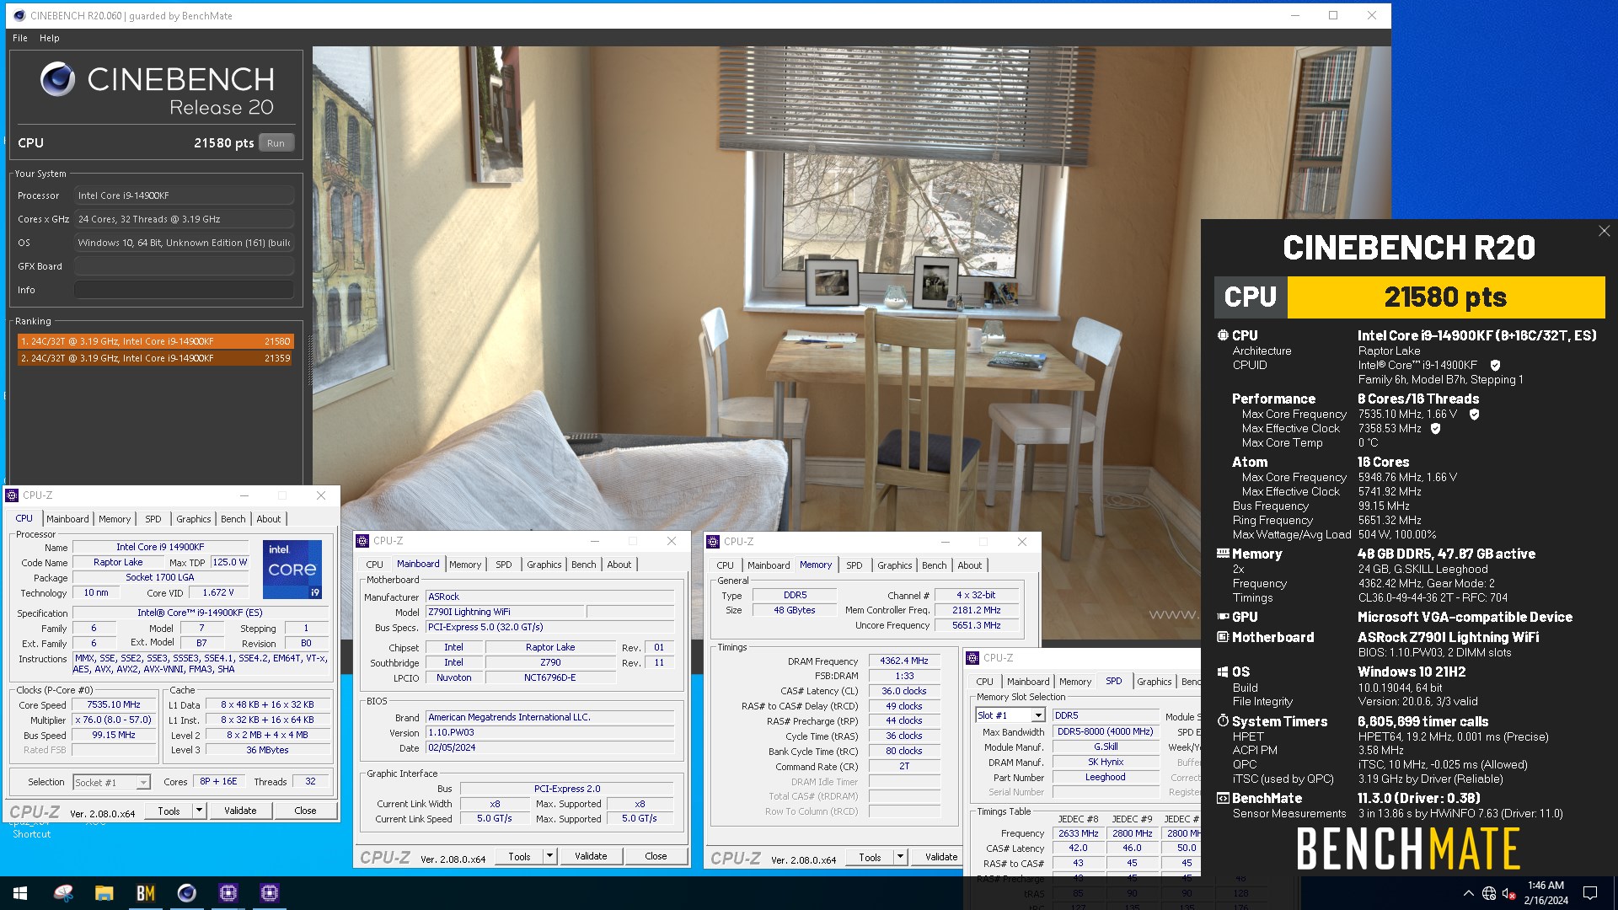This screenshot has width=1618, height=910.
Task: Open File Explorer from the taskbar
Action: [x=104, y=893]
